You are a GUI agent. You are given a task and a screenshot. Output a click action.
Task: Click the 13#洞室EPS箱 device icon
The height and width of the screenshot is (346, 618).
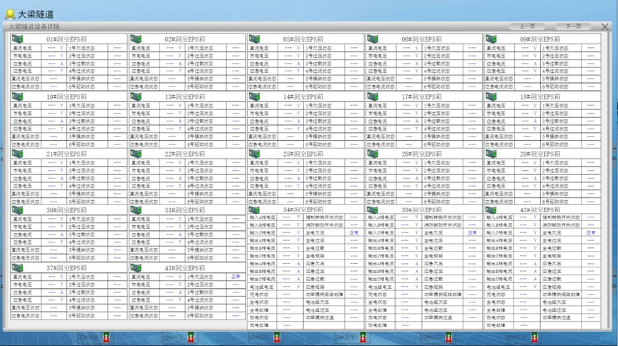136,97
